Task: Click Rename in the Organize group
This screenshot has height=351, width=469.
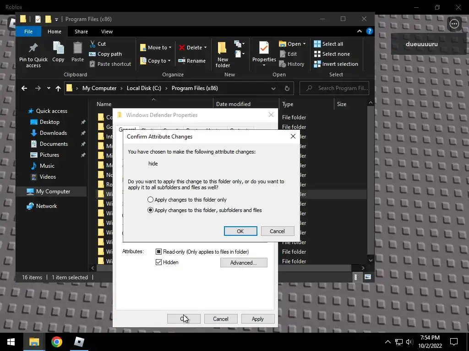Action: click(x=192, y=61)
